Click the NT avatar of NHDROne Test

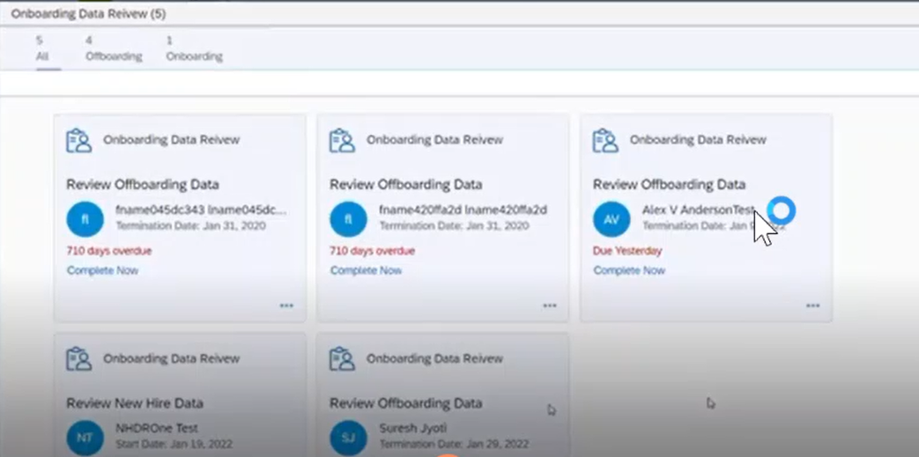pyautogui.click(x=85, y=438)
